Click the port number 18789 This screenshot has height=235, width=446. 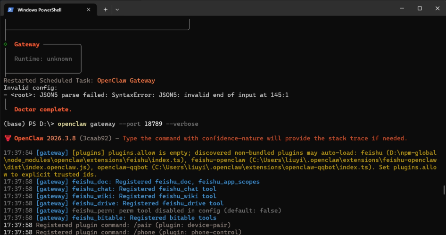point(153,124)
